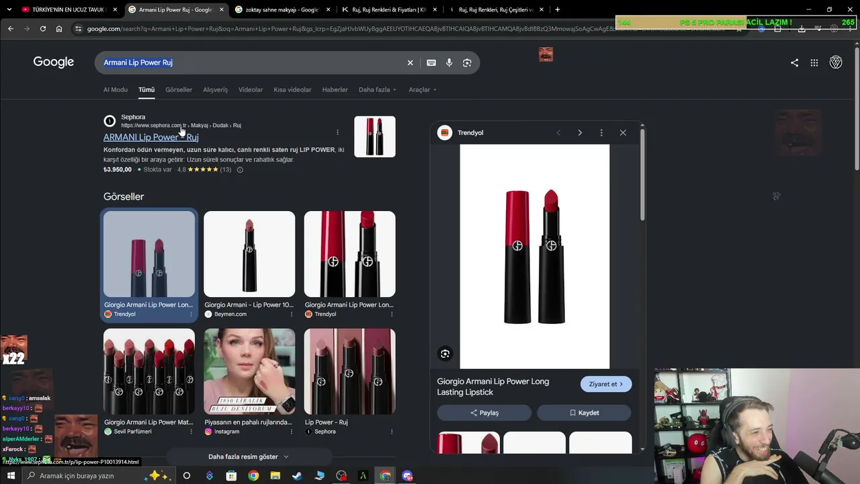860x484 pixels.
Task: Search by image with Google Lens
Action: pos(467,63)
